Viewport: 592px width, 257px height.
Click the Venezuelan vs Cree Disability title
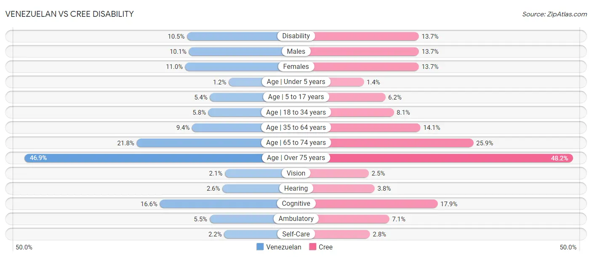click(69, 14)
